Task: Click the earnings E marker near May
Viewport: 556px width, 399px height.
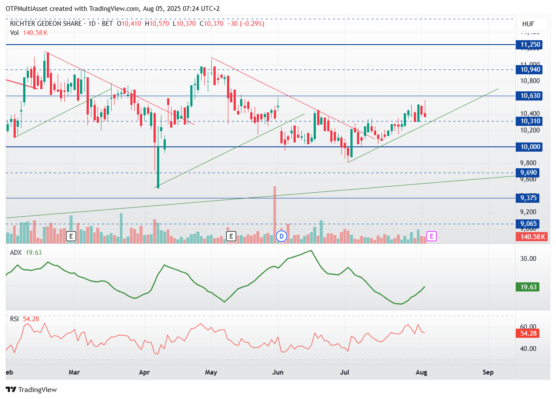Action: tap(231, 236)
